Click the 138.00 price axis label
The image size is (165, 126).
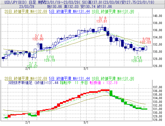click(157, 23)
